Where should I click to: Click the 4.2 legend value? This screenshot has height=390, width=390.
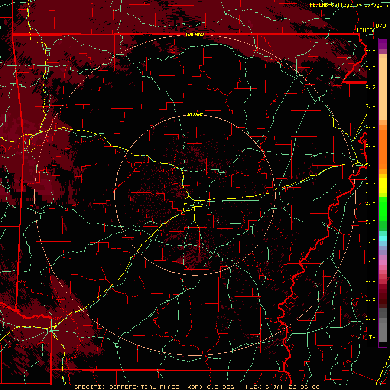coord(370,184)
